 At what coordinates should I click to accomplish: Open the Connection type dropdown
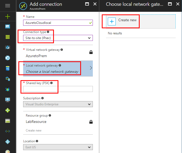[58, 38]
